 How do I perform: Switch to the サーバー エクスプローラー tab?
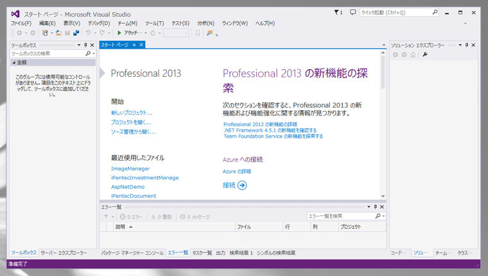point(64,253)
